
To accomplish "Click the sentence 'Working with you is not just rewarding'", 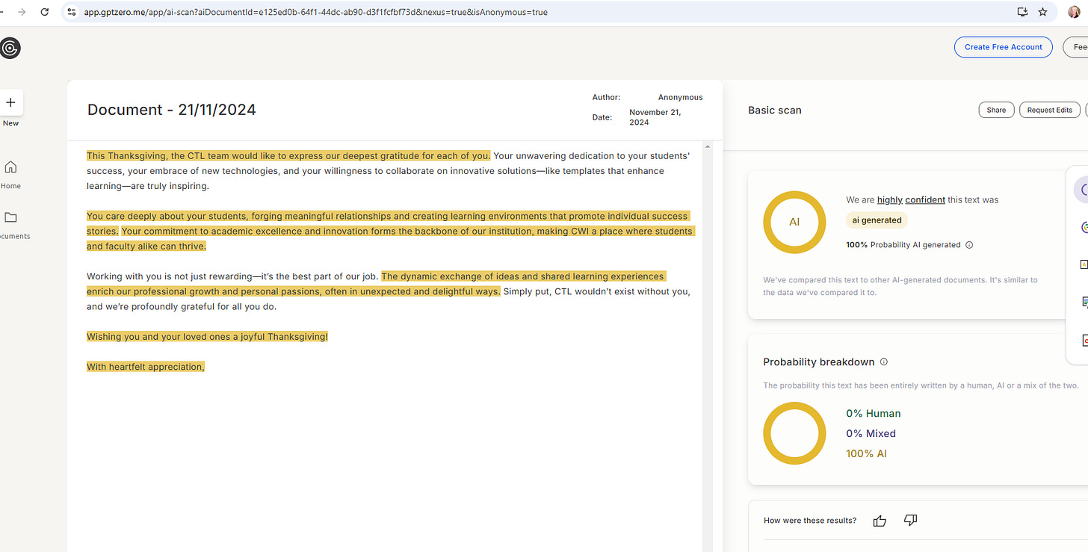I will tap(232, 276).
